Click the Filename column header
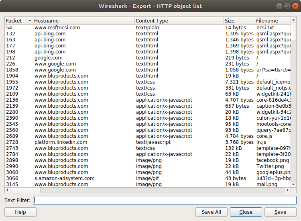This screenshot has height=221, width=301. [x=272, y=20]
